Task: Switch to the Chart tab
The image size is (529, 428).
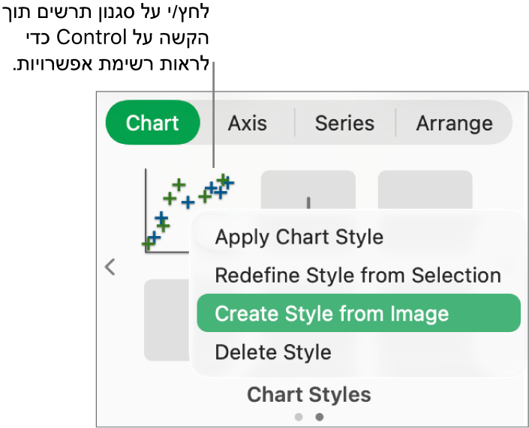Action: point(152,123)
